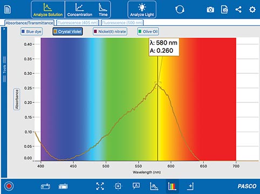This screenshot has height=194, width=260.
Task: Click the vertical cursor line at 580 nm
Action: [158, 108]
